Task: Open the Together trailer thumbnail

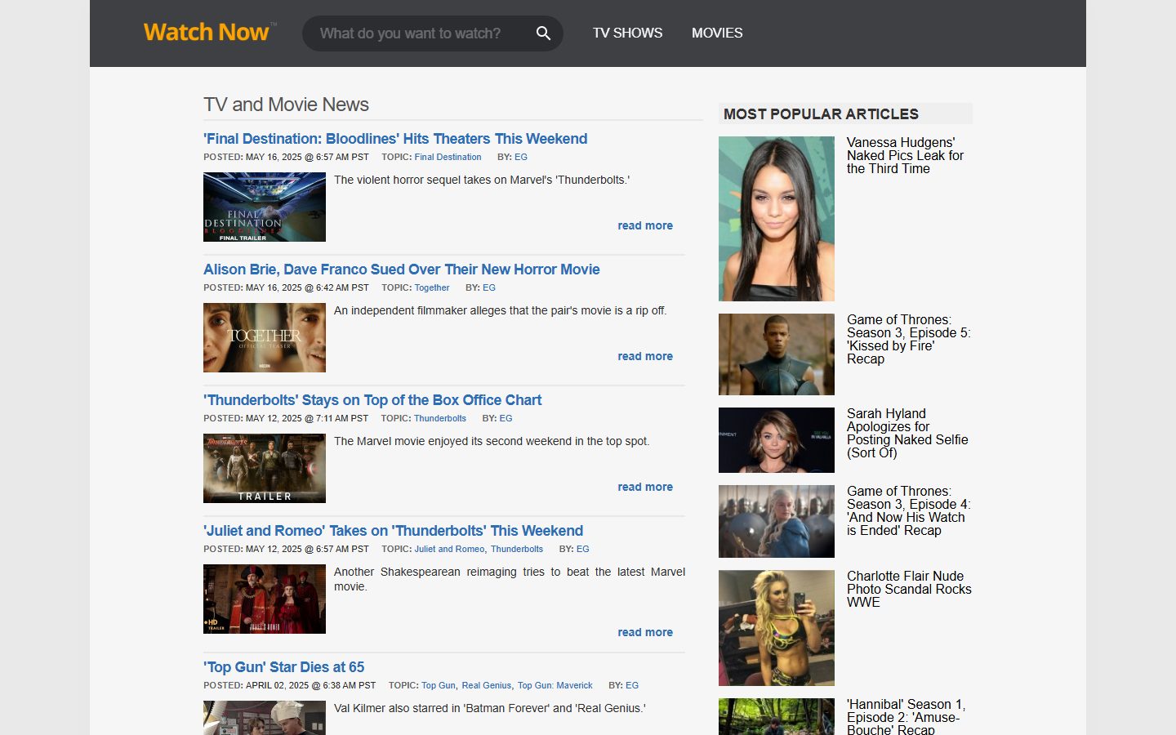Action: coord(265,337)
